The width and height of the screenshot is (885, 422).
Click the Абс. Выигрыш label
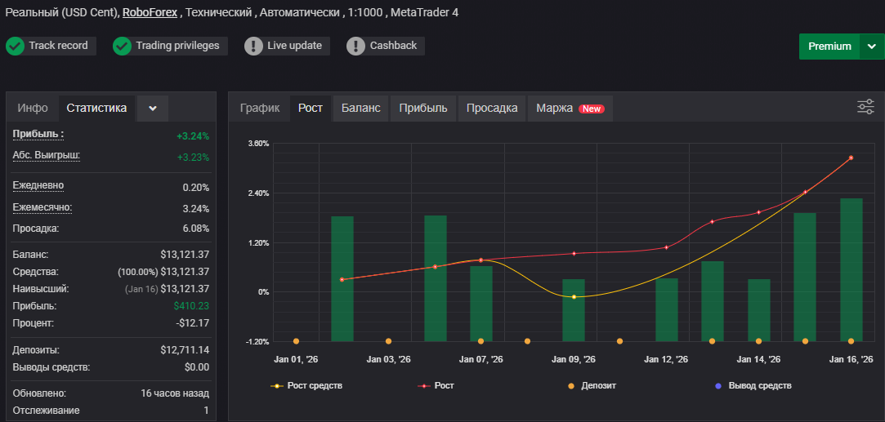pos(47,155)
